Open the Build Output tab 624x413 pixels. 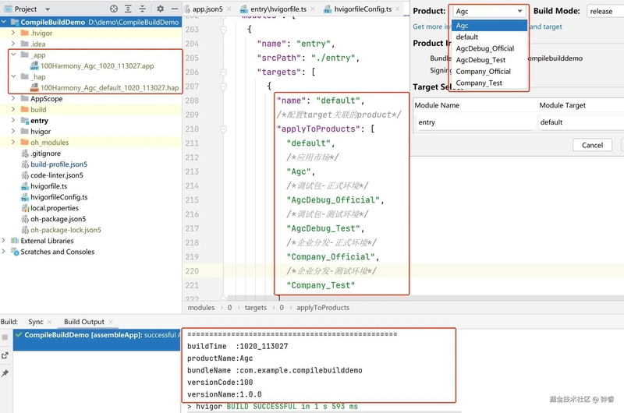tap(84, 322)
